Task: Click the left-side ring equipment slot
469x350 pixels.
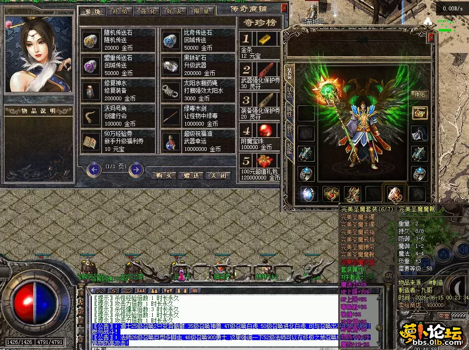Action: (306, 174)
